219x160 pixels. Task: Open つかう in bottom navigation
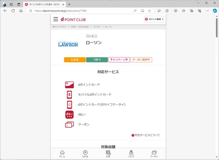click(131, 154)
